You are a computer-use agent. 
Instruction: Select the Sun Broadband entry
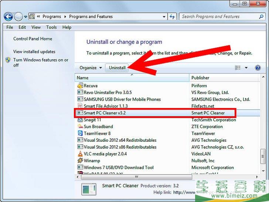[x=98, y=127]
